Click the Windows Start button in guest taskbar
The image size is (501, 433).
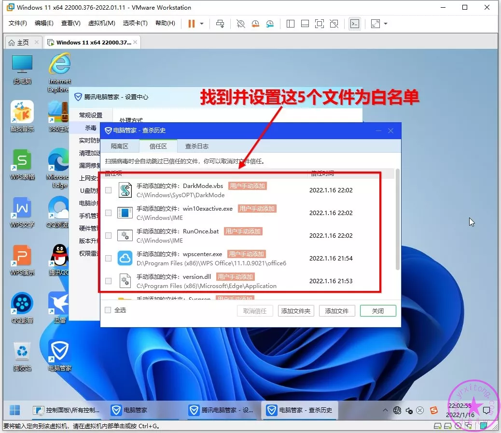coord(15,410)
